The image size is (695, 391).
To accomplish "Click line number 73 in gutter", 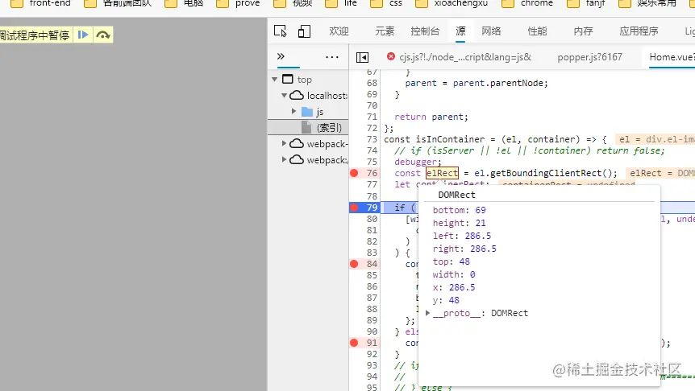I will point(372,139).
